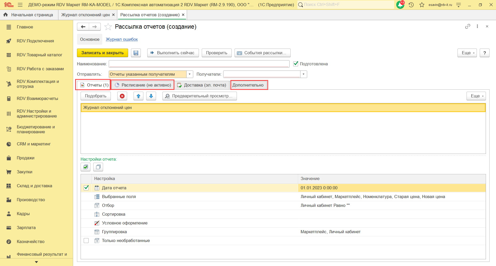The height and width of the screenshot is (266, 496).
Task: Enable Только необработанные checkbox
Action: [x=86, y=240]
